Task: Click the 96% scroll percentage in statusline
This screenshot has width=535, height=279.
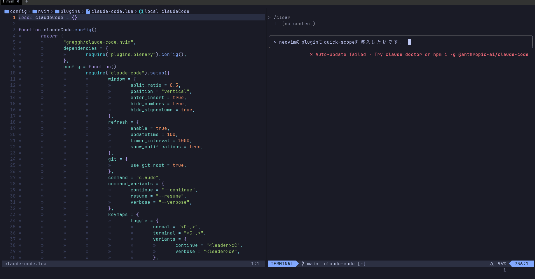Action: tap(502, 264)
